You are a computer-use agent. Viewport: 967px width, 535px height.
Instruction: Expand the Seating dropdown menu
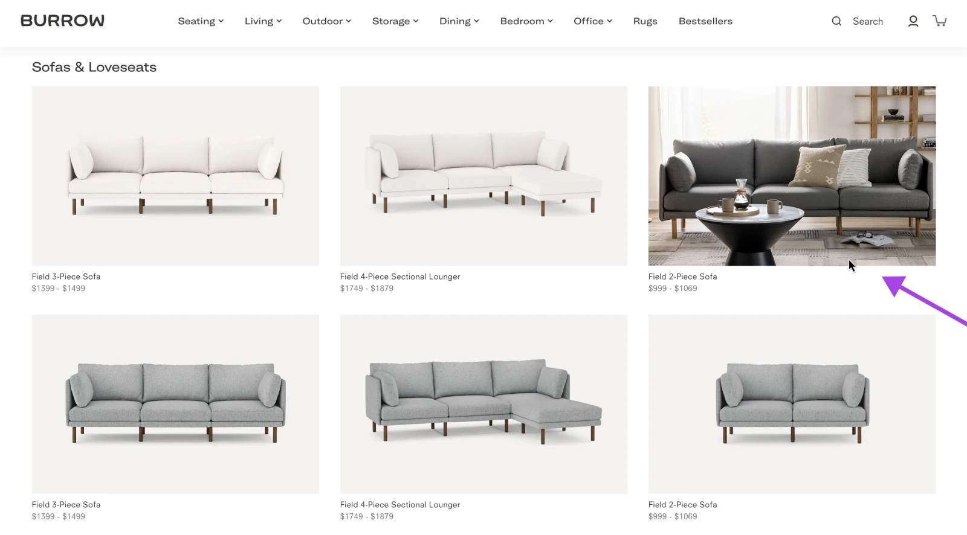[x=201, y=21]
